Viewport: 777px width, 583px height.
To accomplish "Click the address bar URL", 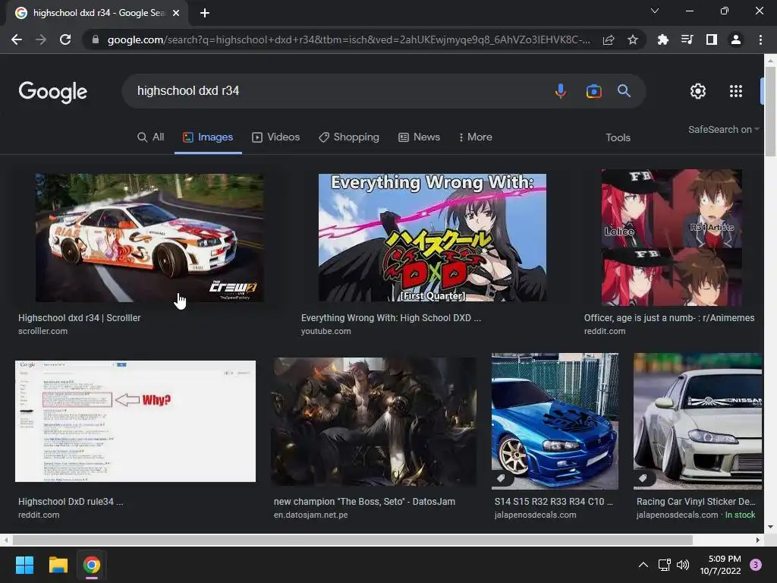I will [x=349, y=39].
